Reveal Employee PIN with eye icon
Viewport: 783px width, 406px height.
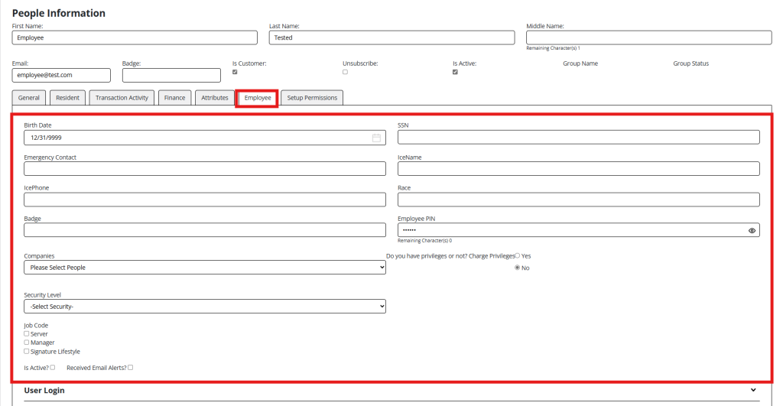pyautogui.click(x=752, y=230)
